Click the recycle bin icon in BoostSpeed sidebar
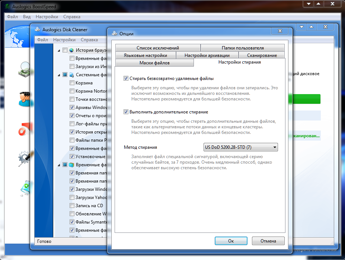Screen dimensions: 345x260 click(26, 188)
